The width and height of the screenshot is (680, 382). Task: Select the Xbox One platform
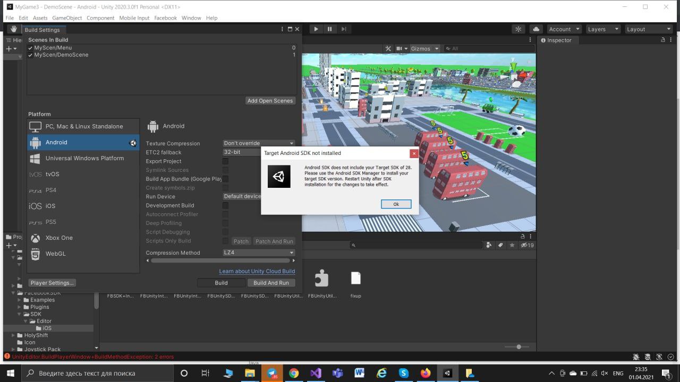coord(83,238)
